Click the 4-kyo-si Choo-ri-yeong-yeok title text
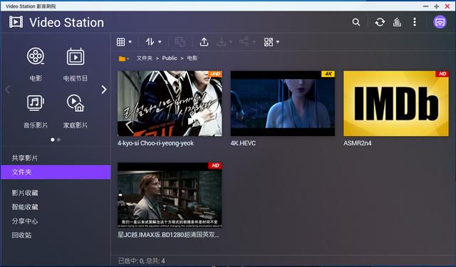 point(155,143)
